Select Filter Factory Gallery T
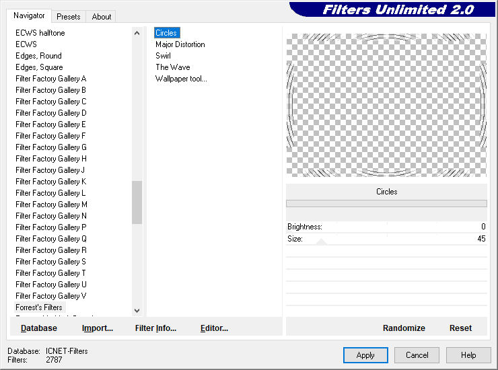Screen dimensions: 498x370 pos(51,273)
